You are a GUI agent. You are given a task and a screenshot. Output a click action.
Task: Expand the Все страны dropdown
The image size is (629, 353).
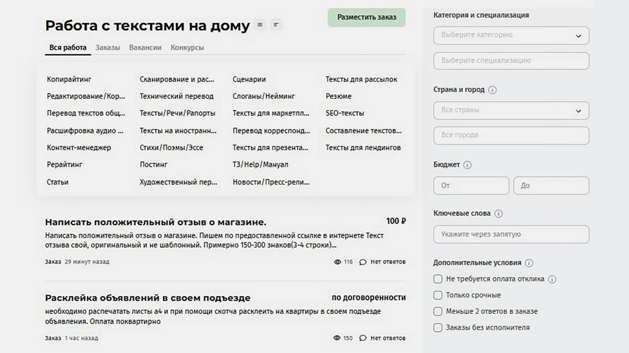(511, 110)
